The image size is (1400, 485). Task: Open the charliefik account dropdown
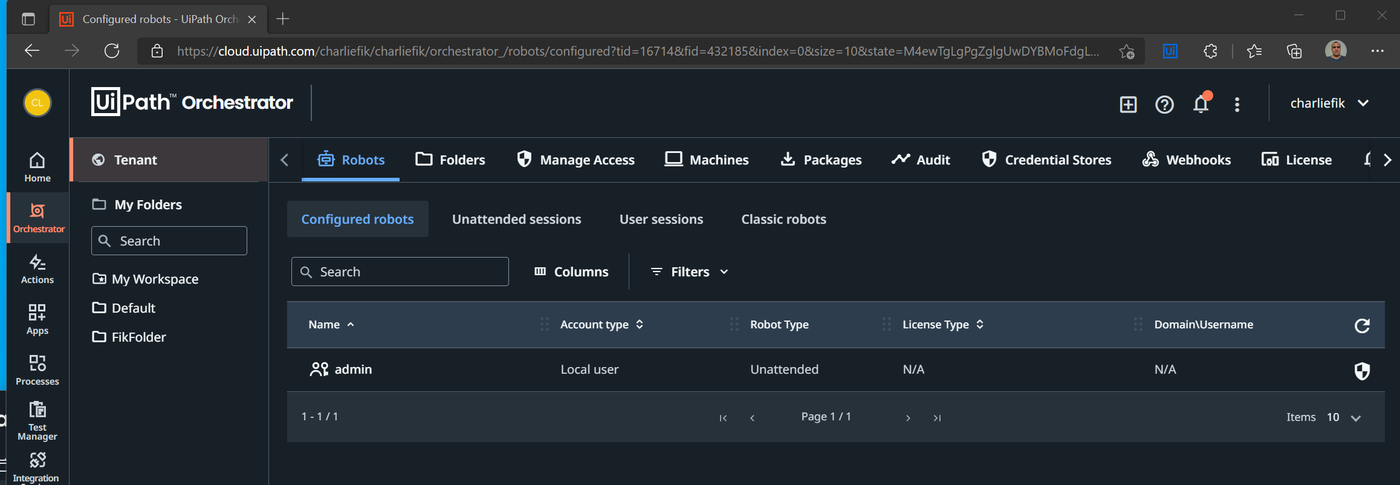click(x=1329, y=103)
